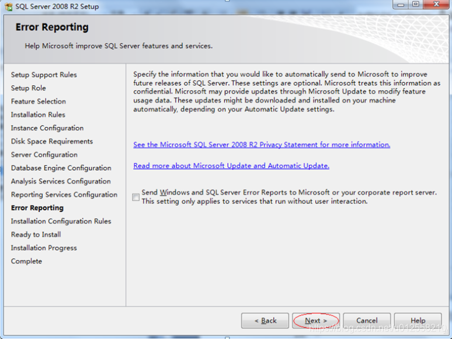Click the Help Microsoft improve SQL Server subtitle
452x339 pixels.
(119, 46)
